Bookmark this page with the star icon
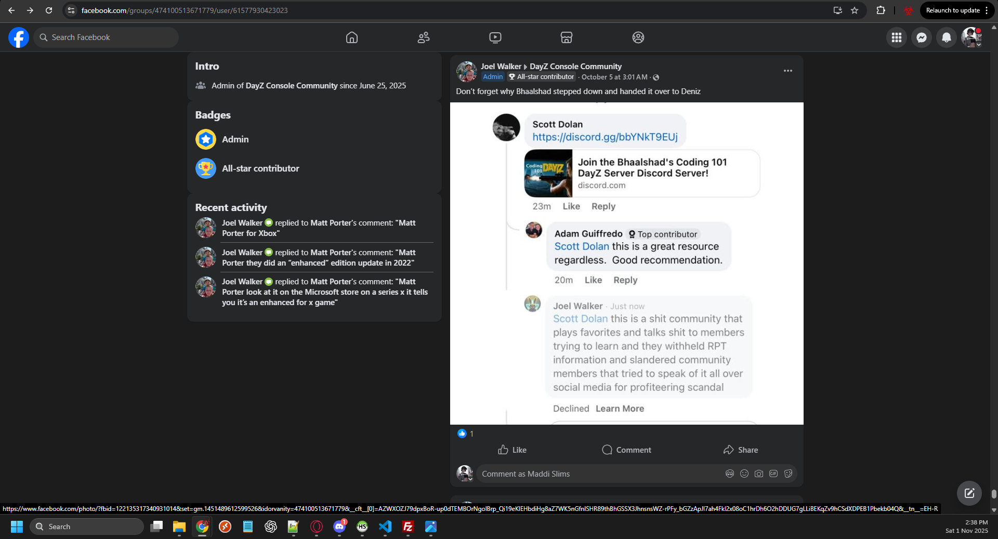The image size is (998, 539). tap(855, 10)
